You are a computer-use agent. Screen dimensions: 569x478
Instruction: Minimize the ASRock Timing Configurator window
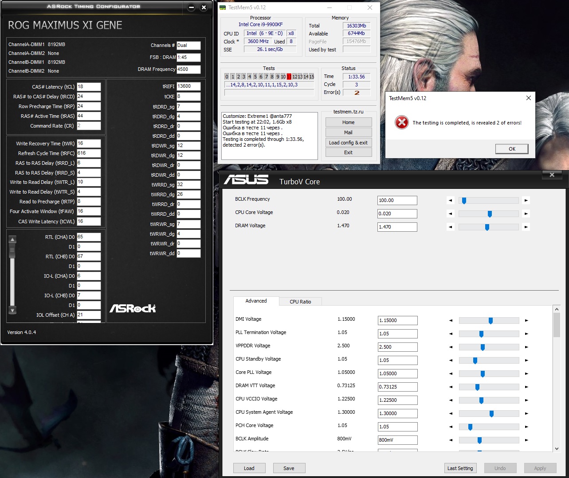191,8
